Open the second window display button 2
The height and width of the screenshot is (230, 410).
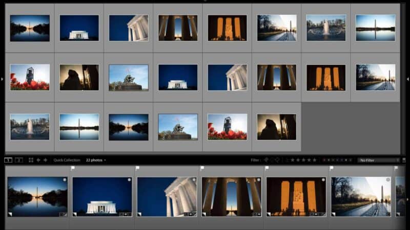tap(19, 160)
